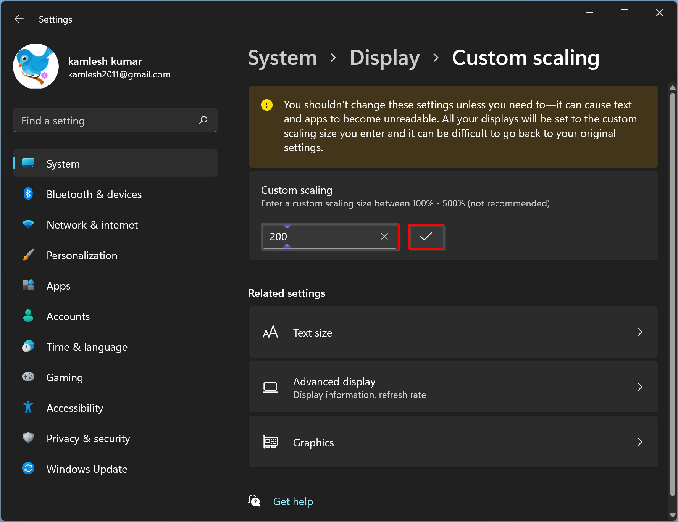The height and width of the screenshot is (522, 678).
Task: Open the Gaming section label
Action: (x=65, y=377)
